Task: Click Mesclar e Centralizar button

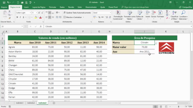Action: tap(72, 17)
